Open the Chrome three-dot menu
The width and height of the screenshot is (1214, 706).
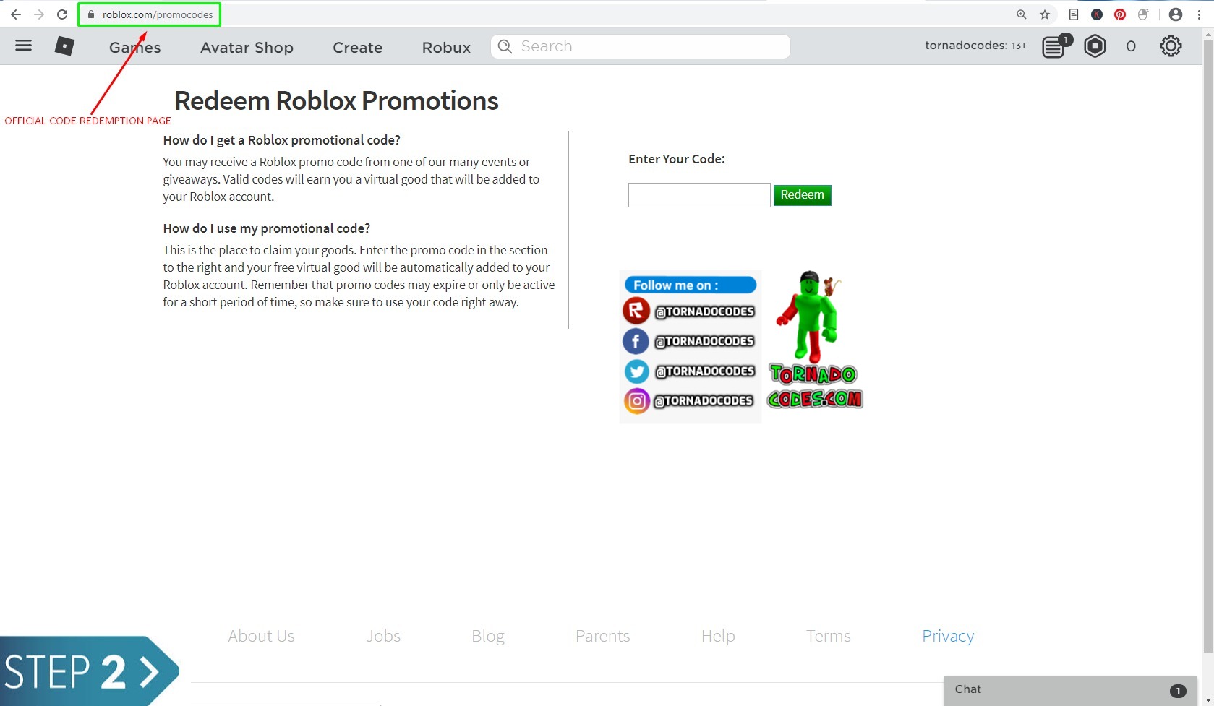click(x=1199, y=14)
